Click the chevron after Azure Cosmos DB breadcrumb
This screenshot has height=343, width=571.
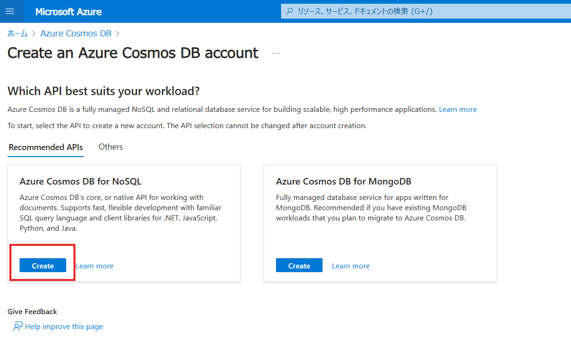[117, 34]
